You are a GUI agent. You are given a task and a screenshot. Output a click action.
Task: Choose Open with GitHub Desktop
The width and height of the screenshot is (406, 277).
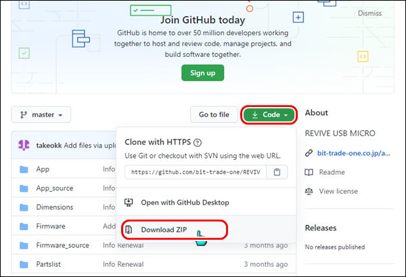click(x=206, y=203)
